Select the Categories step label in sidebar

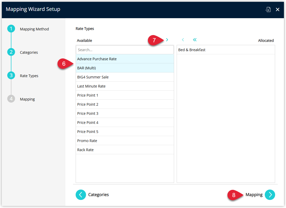pyautogui.click(x=29, y=52)
